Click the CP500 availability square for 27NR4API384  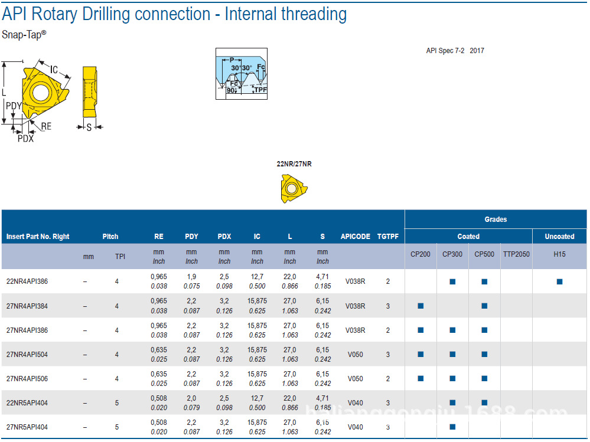[485, 306]
